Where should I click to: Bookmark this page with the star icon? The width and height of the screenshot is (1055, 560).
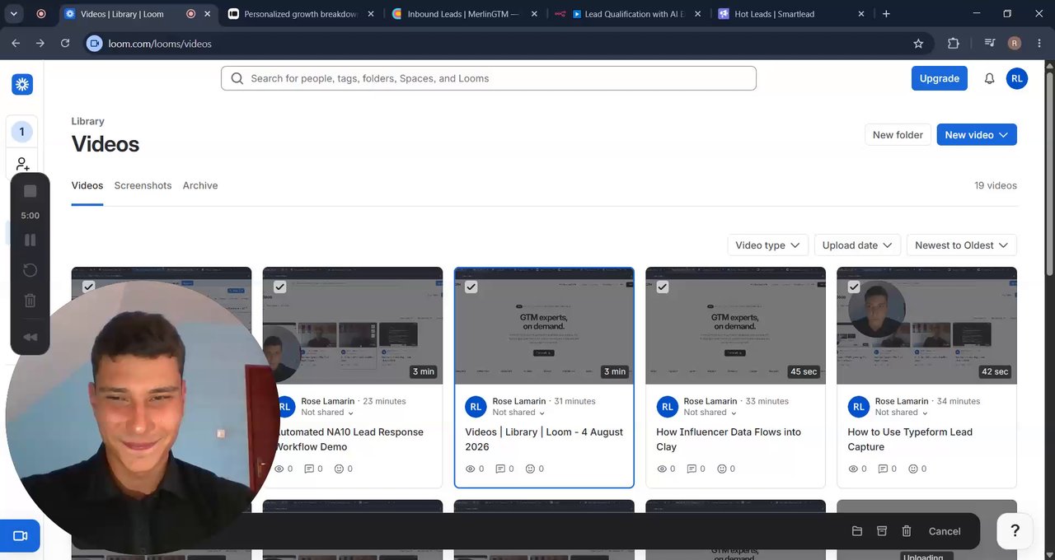(x=918, y=44)
